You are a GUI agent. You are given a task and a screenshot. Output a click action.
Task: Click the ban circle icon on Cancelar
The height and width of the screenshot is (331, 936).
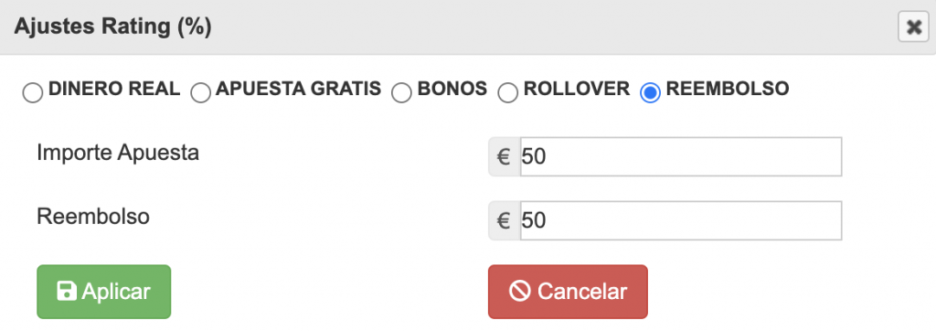click(519, 292)
